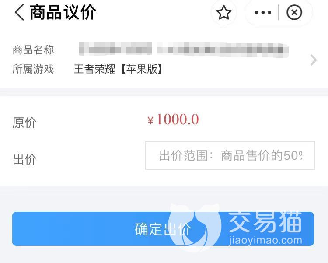Click the 交易猫 watermark logo
This screenshot has width=328, height=263.
[265, 222]
